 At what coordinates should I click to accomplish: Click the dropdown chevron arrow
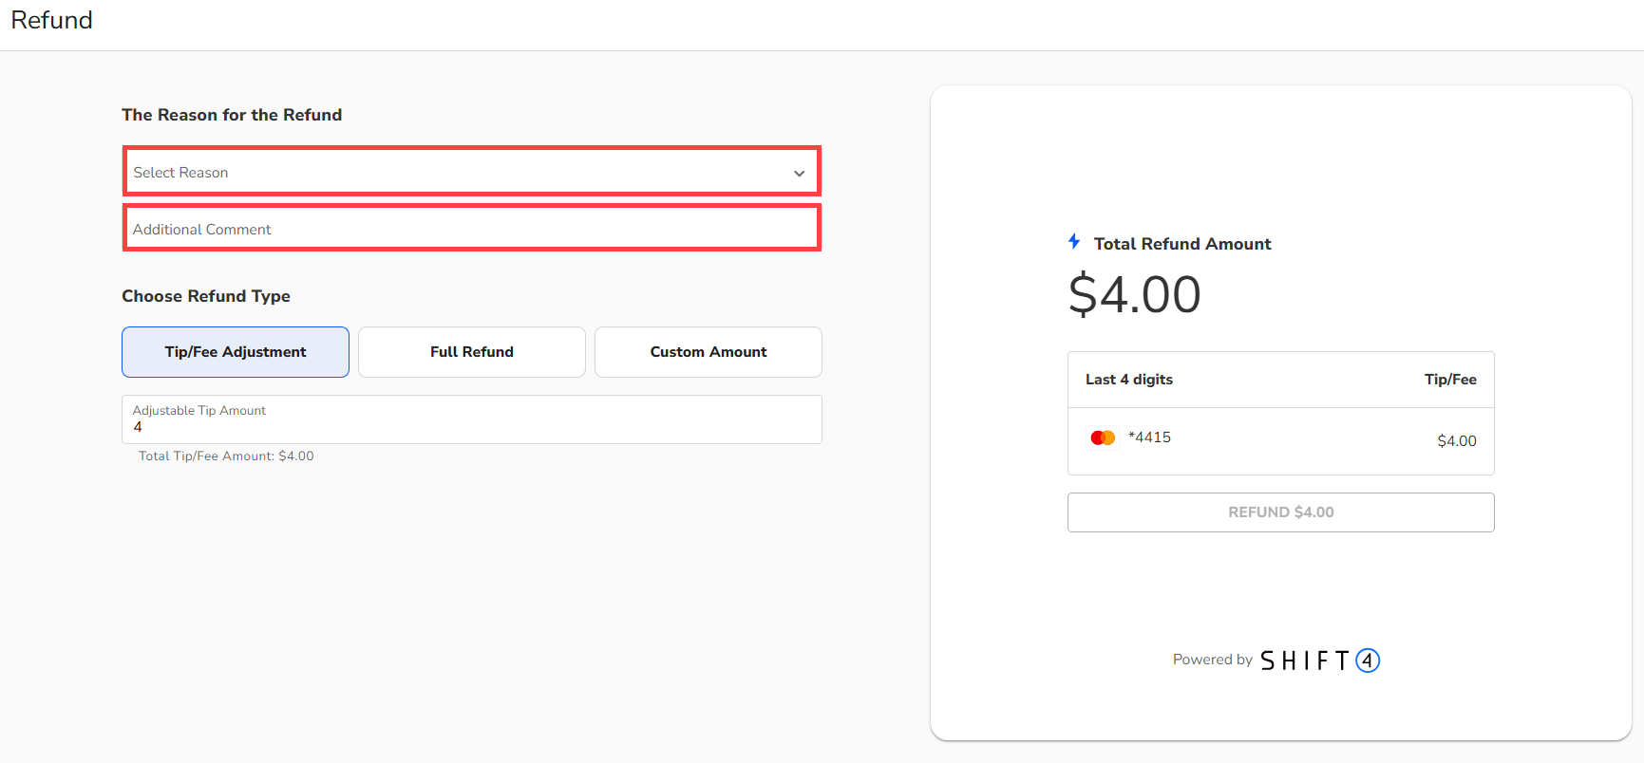tap(799, 174)
